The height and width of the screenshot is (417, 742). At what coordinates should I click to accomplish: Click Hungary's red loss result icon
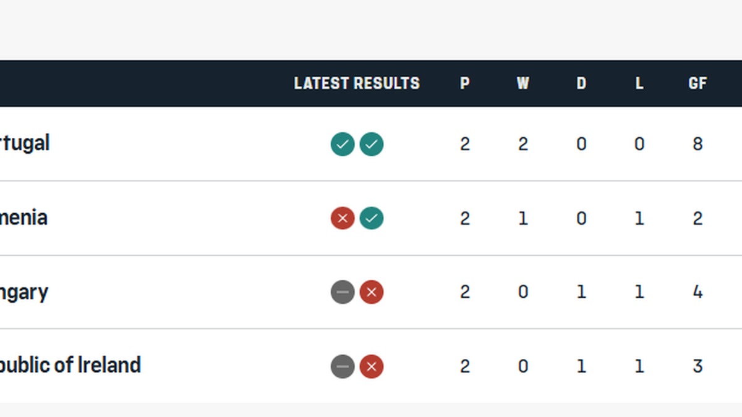[372, 292]
